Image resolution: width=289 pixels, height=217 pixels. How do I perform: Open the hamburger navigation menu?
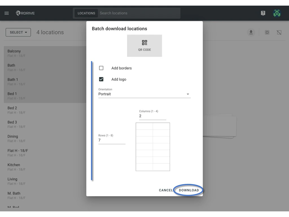(6, 13)
